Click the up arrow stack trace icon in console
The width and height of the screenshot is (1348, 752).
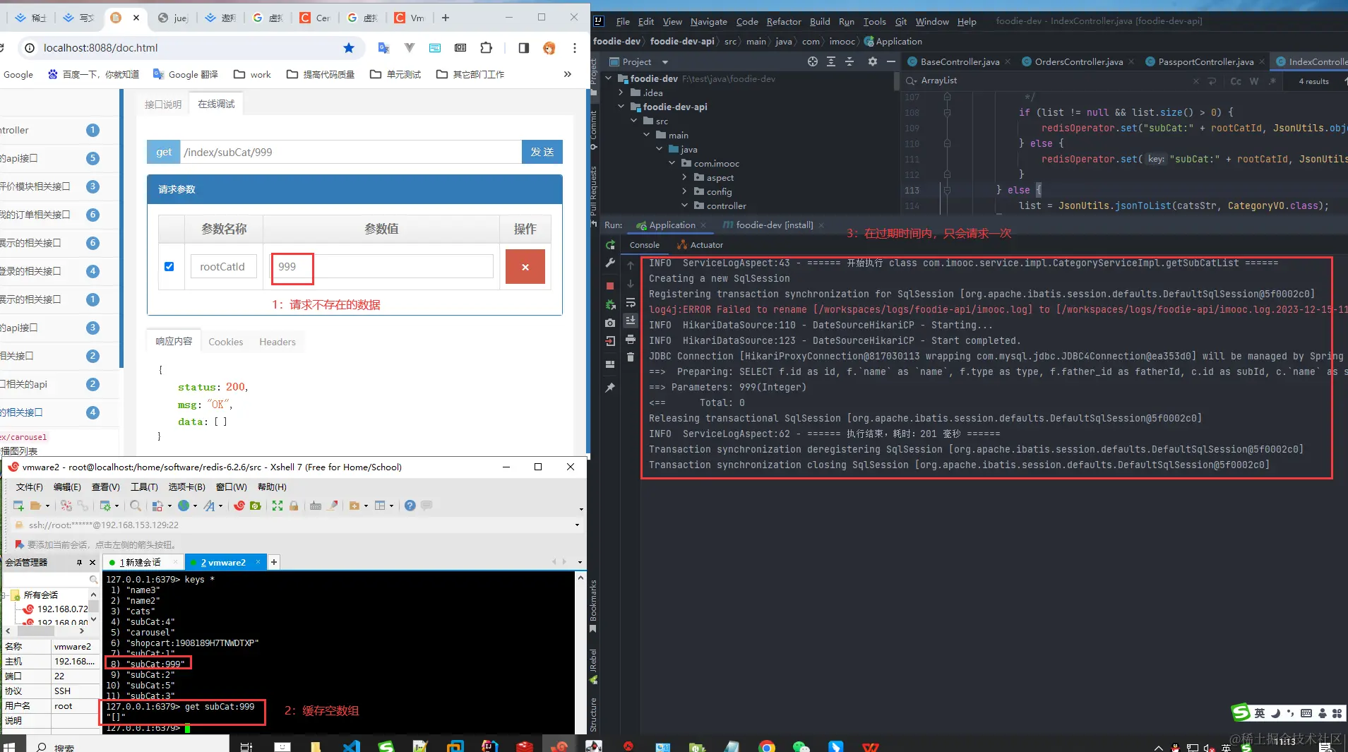[x=631, y=265]
